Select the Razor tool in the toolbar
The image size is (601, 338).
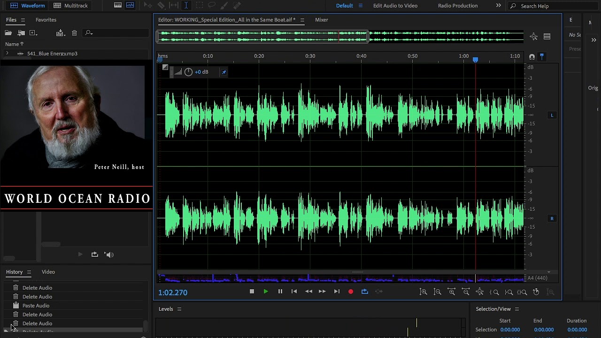[161, 6]
